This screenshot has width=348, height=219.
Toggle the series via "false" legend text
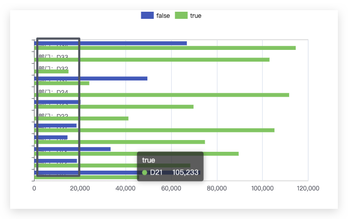pos(163,16)
